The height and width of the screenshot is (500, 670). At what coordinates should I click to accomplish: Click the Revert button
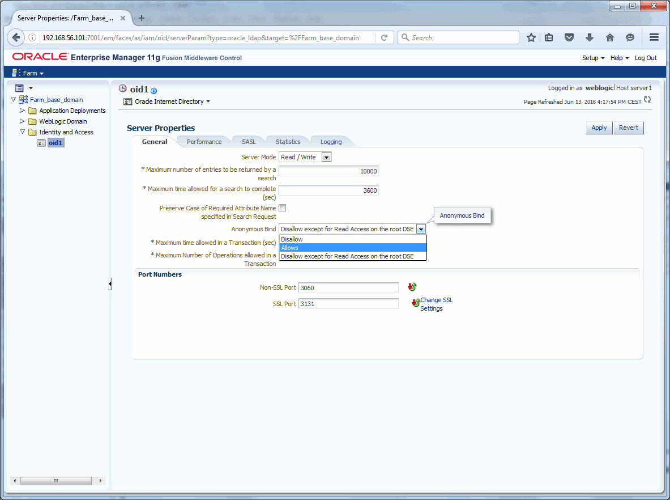click(x=629, y=128)
